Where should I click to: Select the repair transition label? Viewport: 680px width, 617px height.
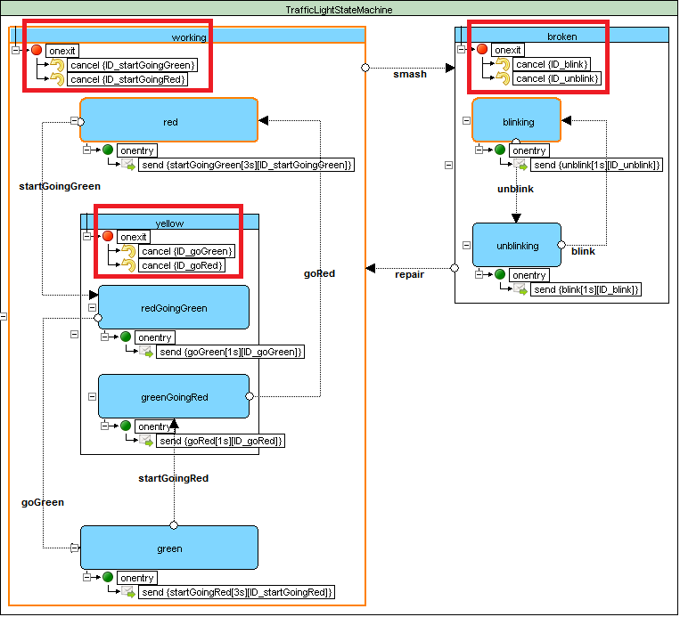pyautogui.click(x=410, y=273)
